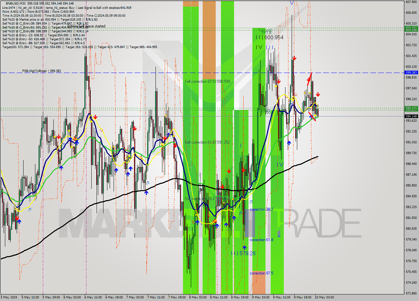
Task: Click the 606.605 price axis label
Action: 411,13
